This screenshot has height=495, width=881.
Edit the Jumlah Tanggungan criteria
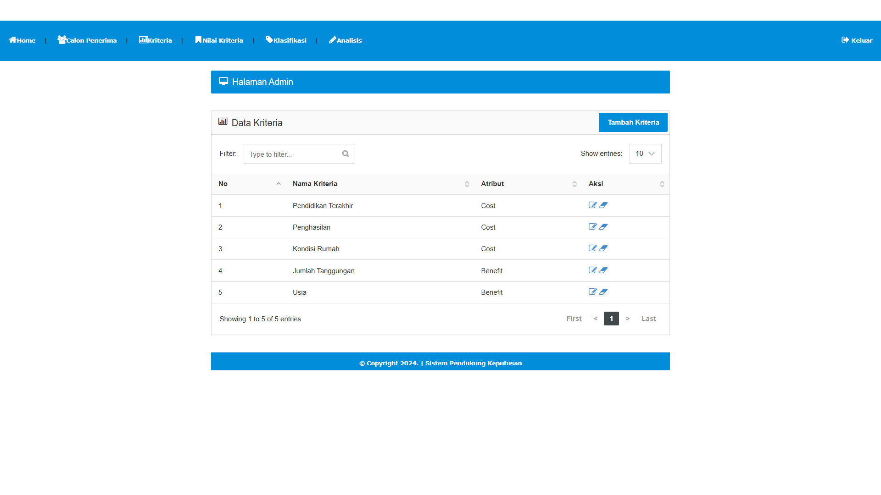pyautogui.click(x=592, y=270)
